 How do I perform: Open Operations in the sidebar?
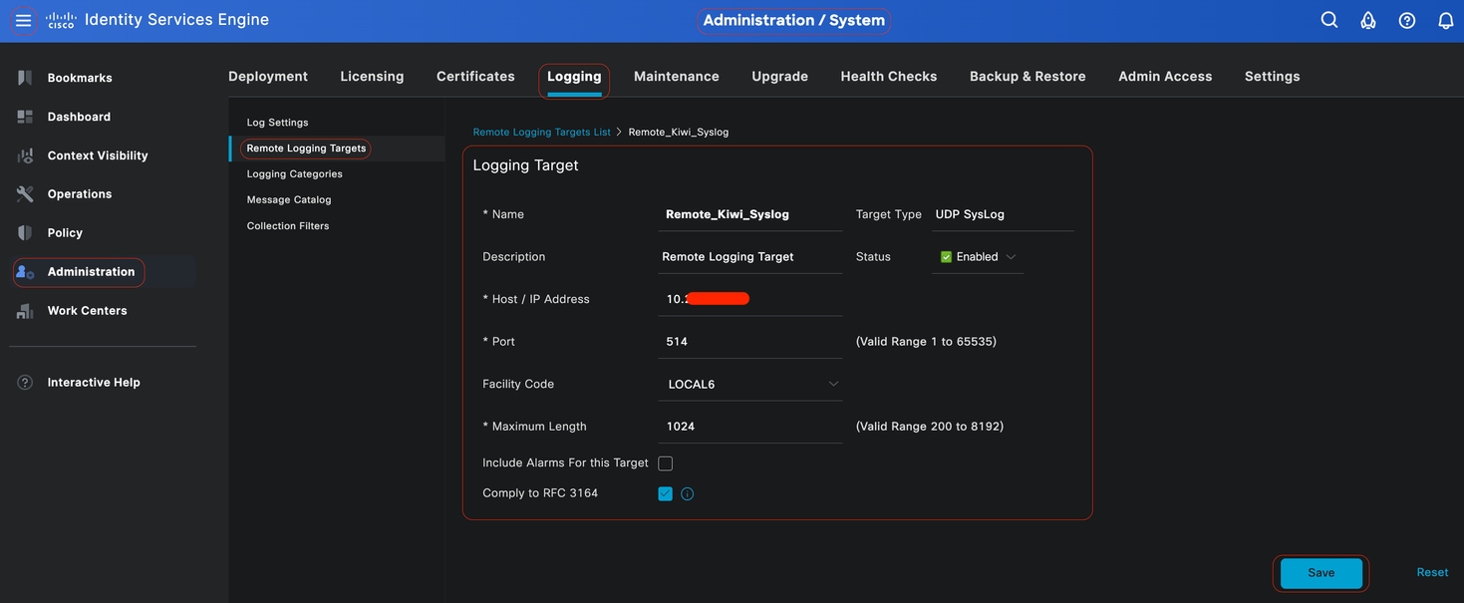pyautogui.click(x=80, y=194)
